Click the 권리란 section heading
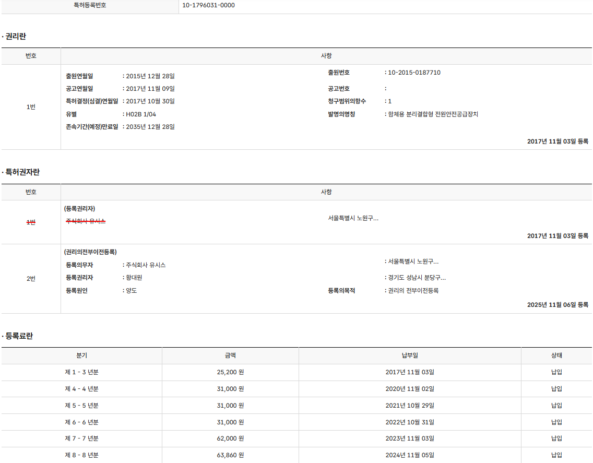 (16, 36)
